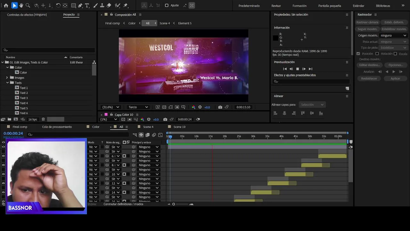The image size is (410, 231).
Task: Open the Scene 10 timeline tab
Action: point(179,127)
